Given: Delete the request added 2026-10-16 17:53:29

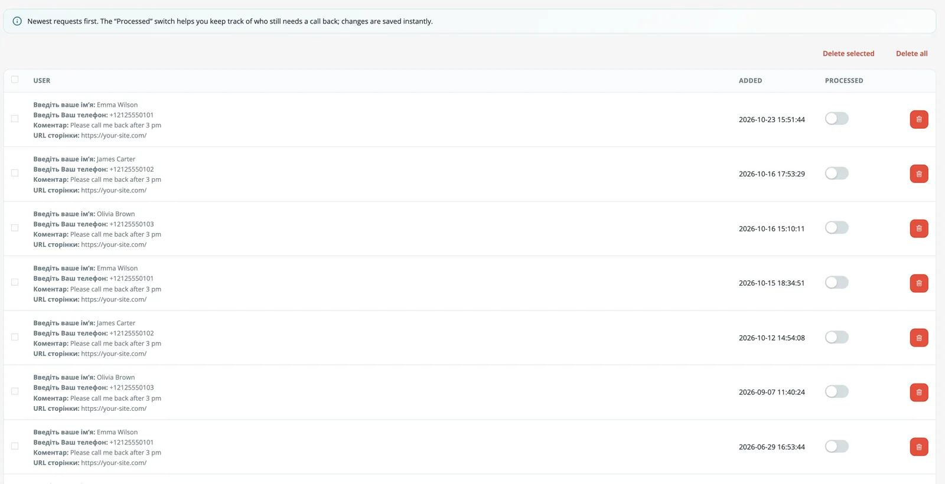Looking at the screenshot, I should [x=918, y=174].
